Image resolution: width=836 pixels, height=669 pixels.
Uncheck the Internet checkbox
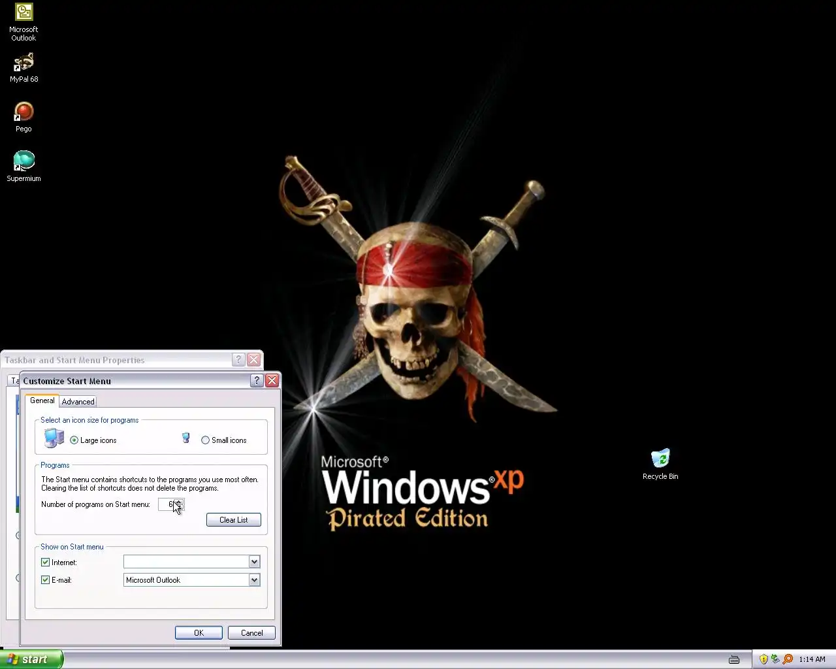click(45, 562)
